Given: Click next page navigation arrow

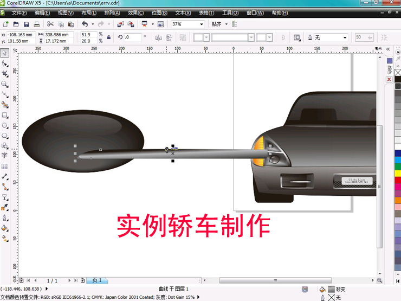Looking at the screenshot, I should click(x=69, y=280).
